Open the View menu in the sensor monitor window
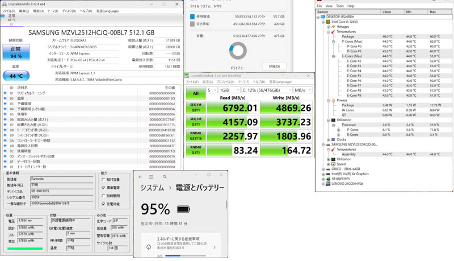This screenshot has height=261, width=454. 329,6
